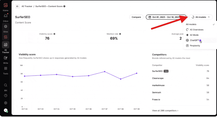Click the back arrow button
The image size is (217, 117).
point(18,6)
